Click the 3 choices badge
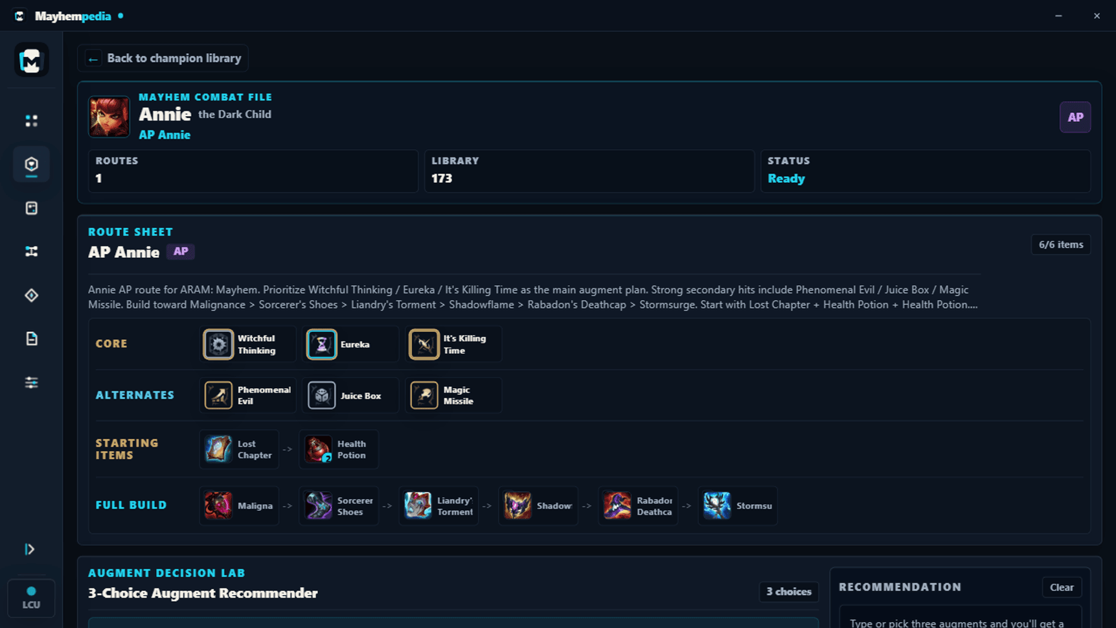The width and height of the screenshot is (1116, 628). click(789, 592)
